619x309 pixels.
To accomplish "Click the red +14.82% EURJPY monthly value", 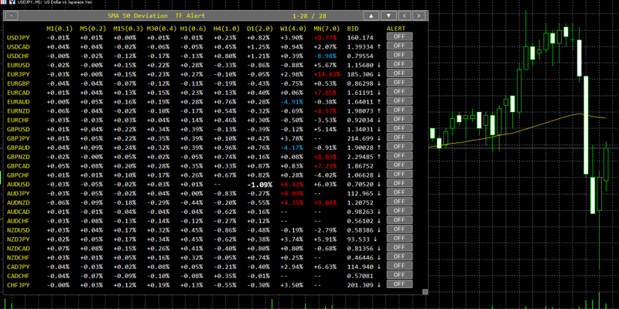I will tap(327, 74).
